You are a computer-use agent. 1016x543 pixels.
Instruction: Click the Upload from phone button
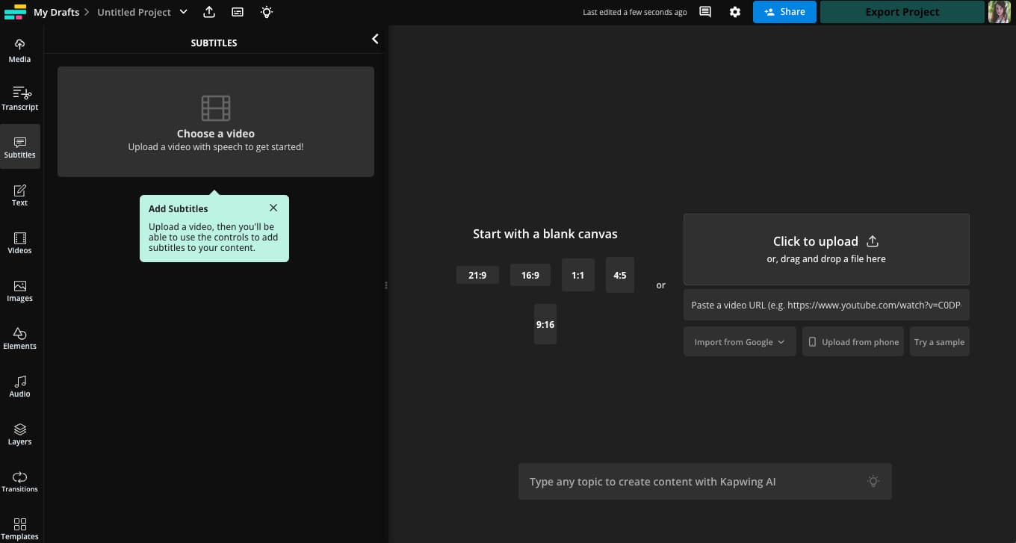tap(853, 341)
